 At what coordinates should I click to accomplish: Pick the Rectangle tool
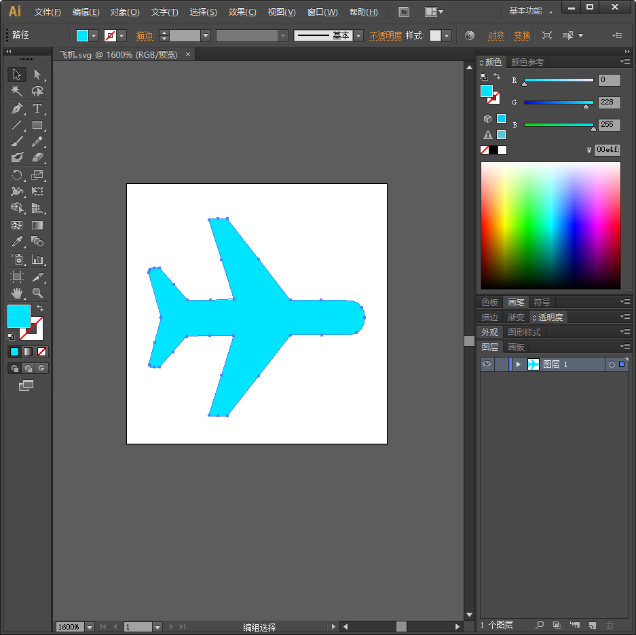tap(37, 125)
